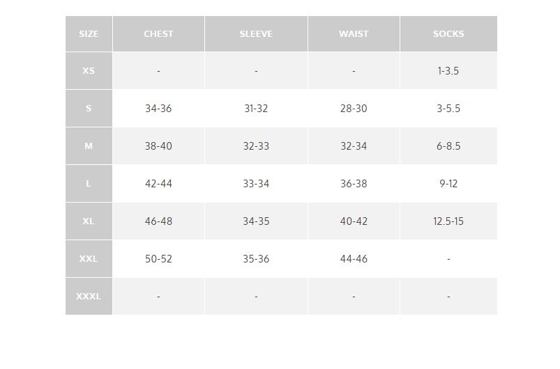The image size is (560, 369).
Task: Click the XXL size row label
Action: 89,258
